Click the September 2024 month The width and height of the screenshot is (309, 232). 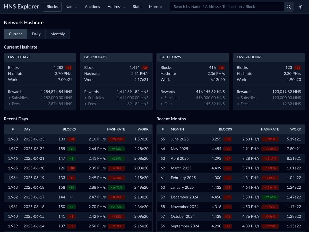pos(185,226)
